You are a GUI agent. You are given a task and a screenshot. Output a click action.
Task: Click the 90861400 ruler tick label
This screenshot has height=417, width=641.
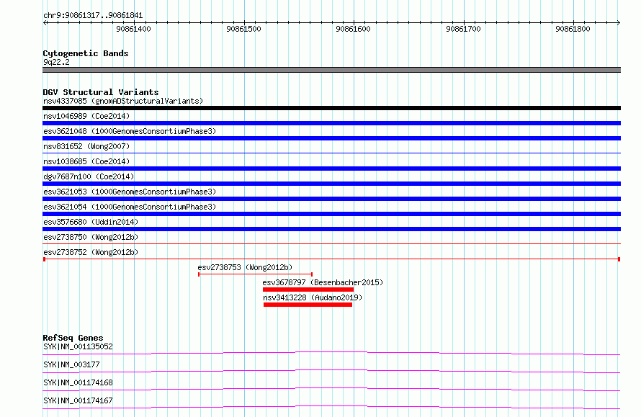click(133, 29)
